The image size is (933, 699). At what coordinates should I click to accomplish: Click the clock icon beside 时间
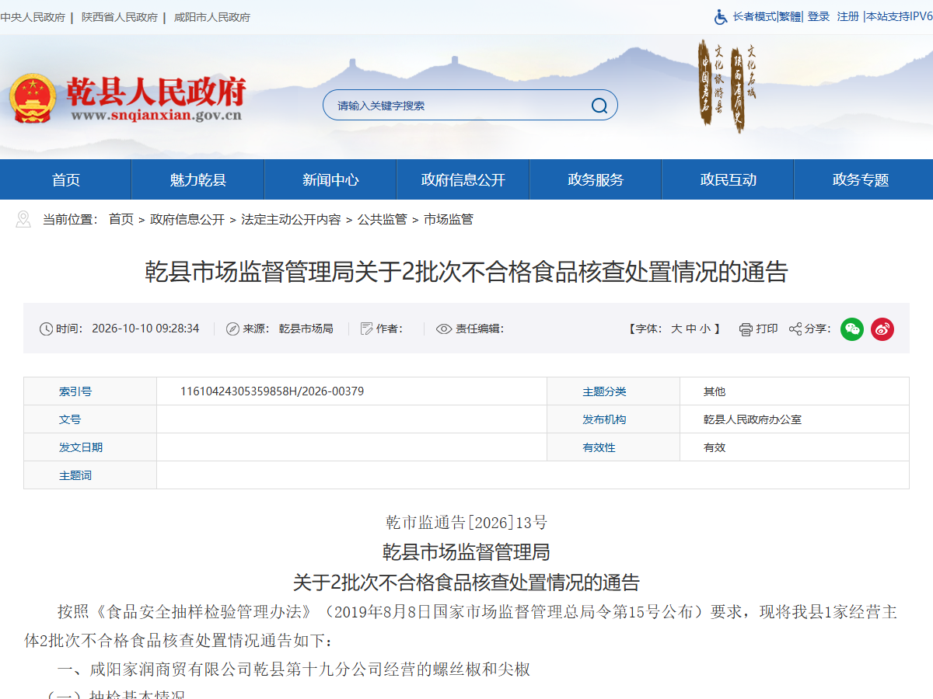click(x=46, y=329)
